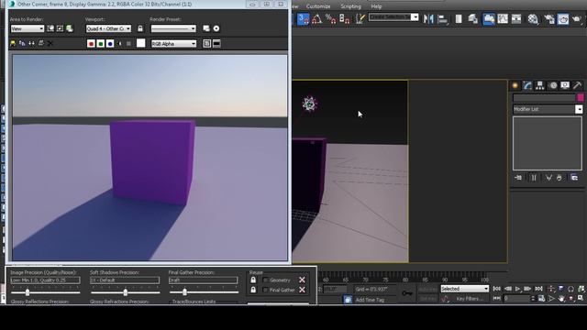Go to the start frame button

pos(497,289)
